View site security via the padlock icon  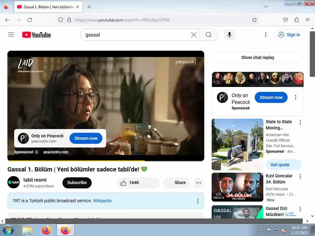click(x=69, y=20)
